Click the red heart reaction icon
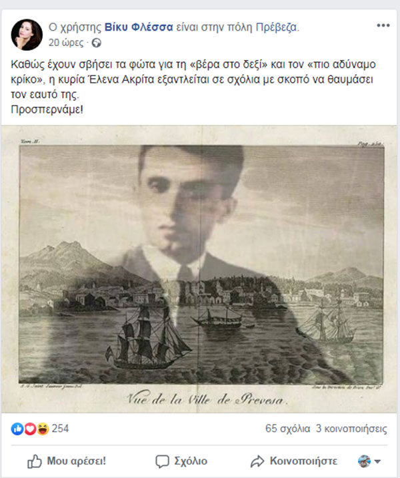The image size is (400, 478). (30, 429)
